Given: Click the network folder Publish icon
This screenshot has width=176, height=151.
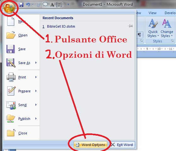Looking at the screenshot, I should coord(10,119).
